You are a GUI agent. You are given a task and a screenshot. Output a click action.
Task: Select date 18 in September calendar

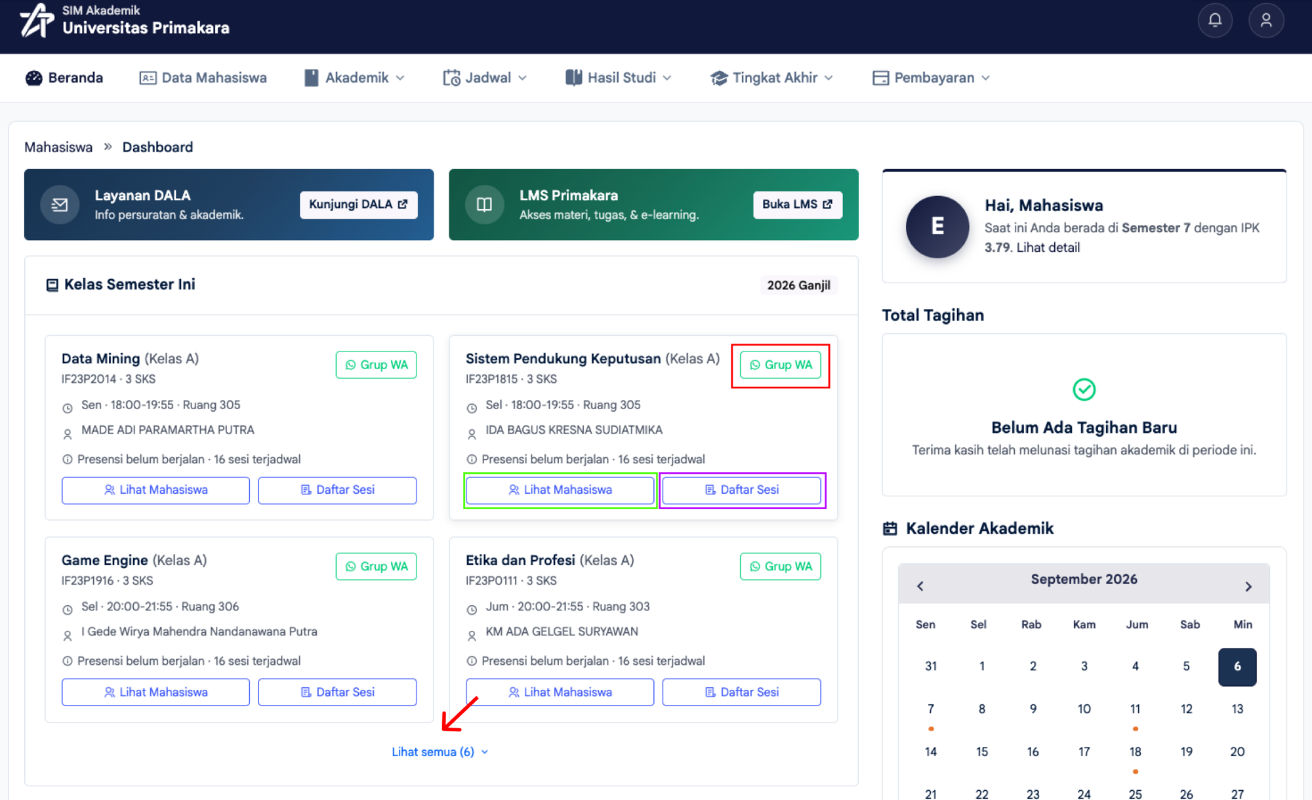[x=1135, y=752]
